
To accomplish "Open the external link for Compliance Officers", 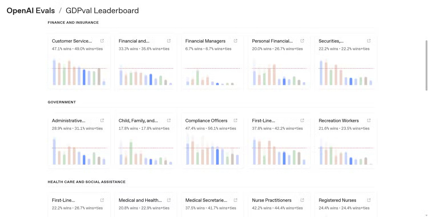I will tap(235, 120).
